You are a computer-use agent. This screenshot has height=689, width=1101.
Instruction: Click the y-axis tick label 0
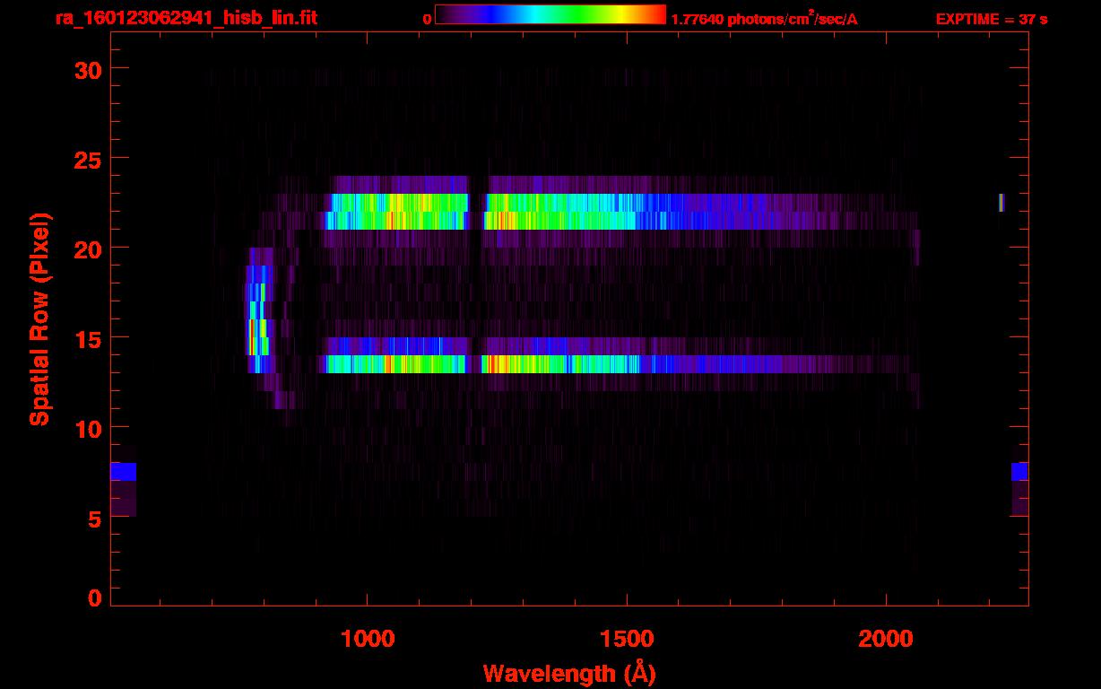[95, 598]
